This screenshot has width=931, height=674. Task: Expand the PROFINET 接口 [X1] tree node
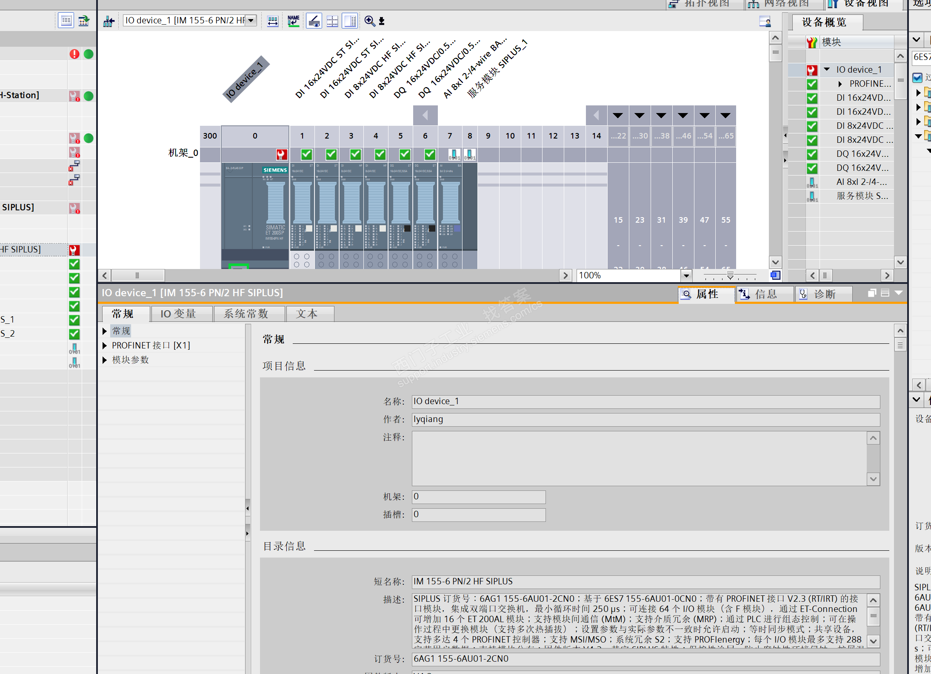tap(105, 345)
